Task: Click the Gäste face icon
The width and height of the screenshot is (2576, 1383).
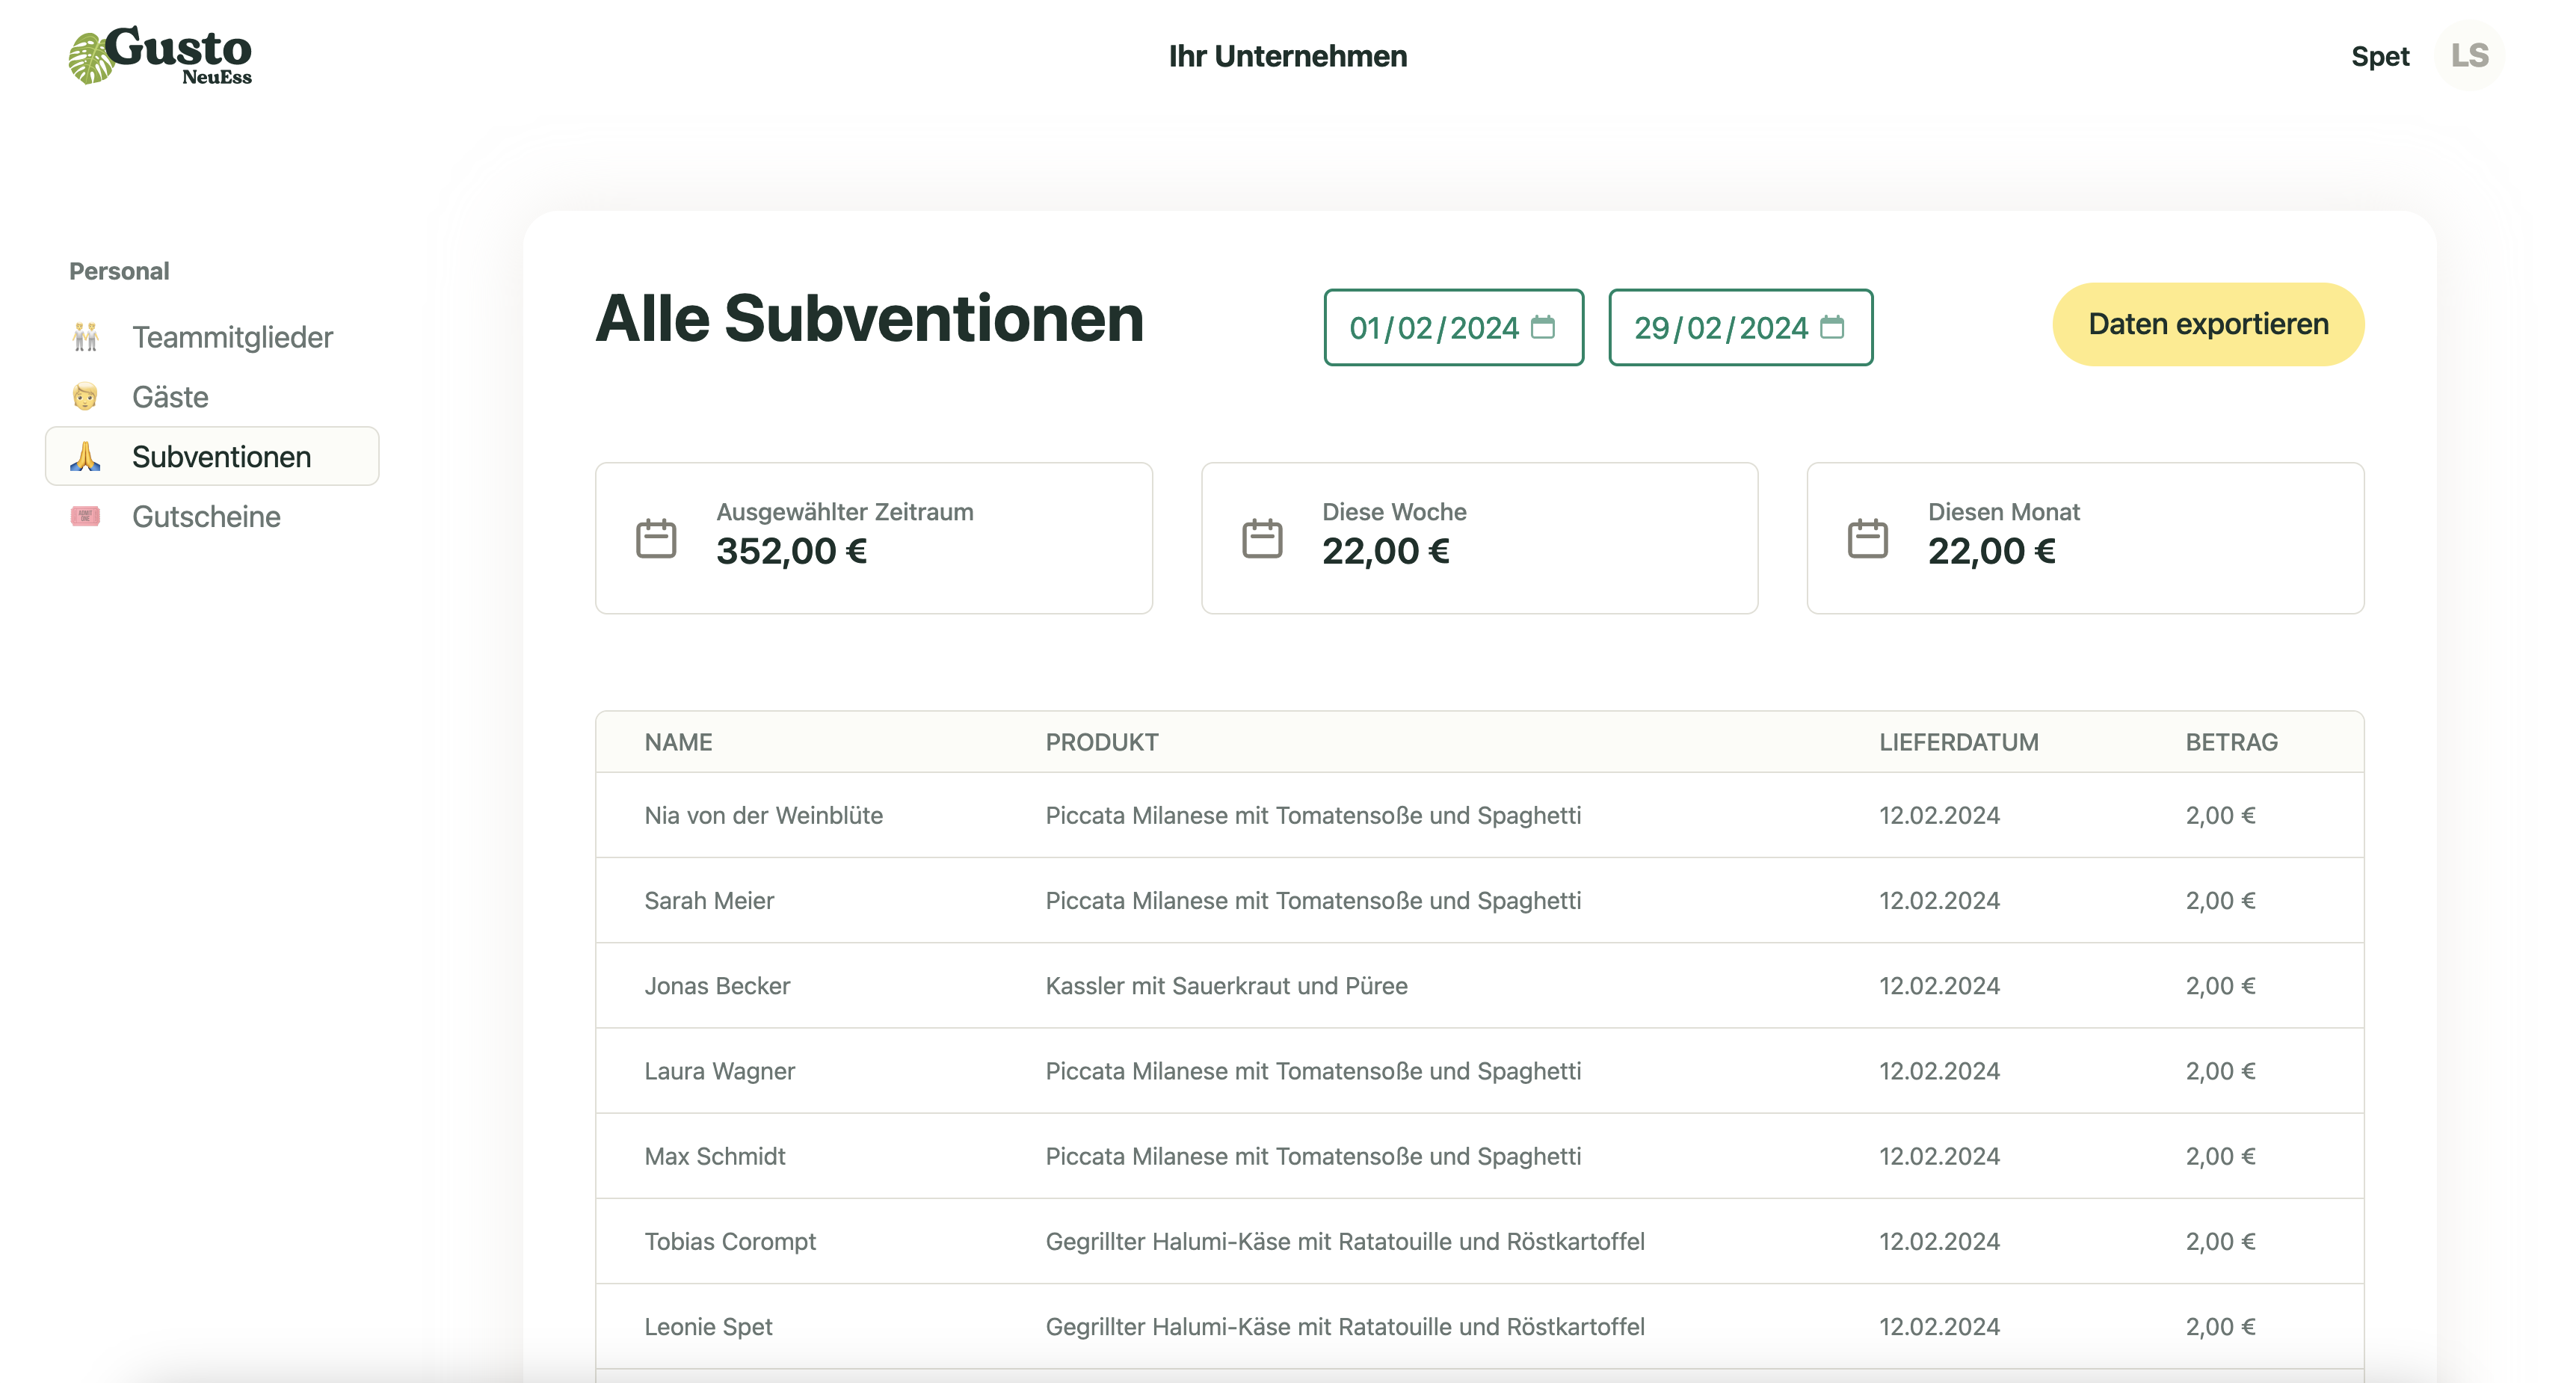Action: [x=86, y=397]
